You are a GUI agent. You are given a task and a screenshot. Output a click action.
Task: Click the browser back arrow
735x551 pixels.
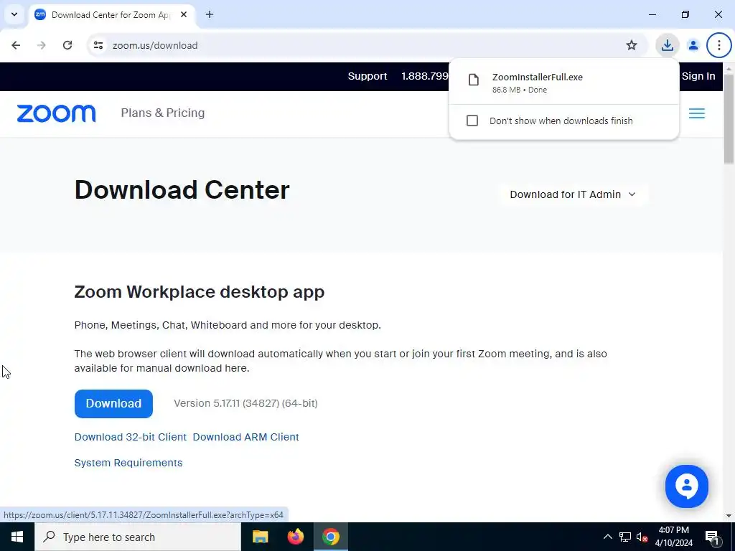tap(16, 45)
